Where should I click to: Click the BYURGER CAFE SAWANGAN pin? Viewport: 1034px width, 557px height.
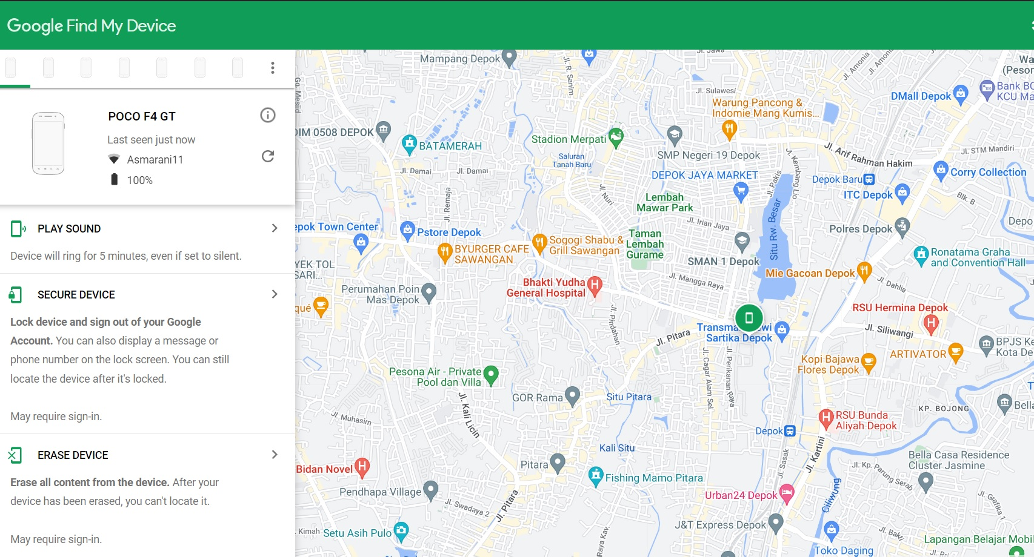445,253
